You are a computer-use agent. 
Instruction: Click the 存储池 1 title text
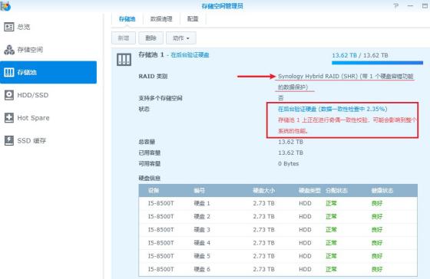(x=151, y=54)
